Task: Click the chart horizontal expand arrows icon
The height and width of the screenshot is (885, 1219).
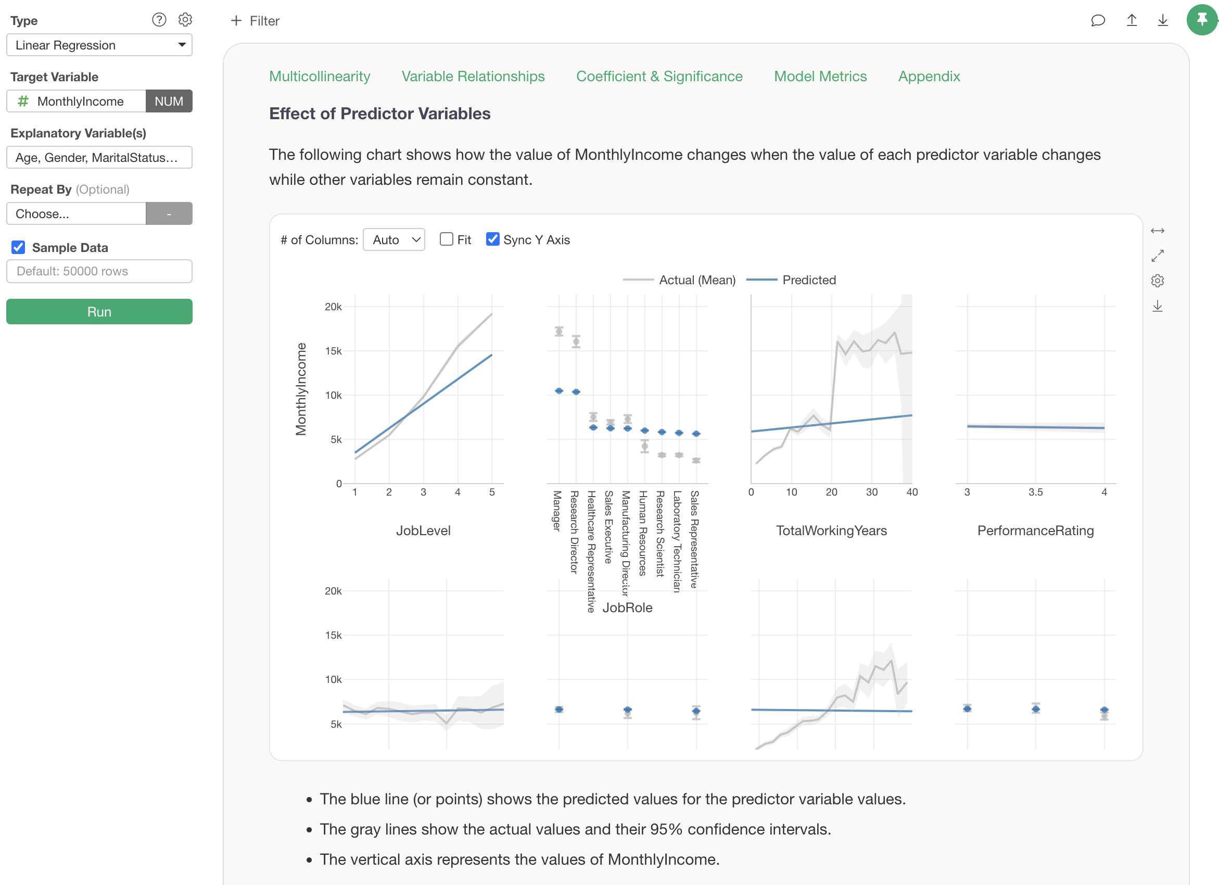Action: (x=1157, y=231)
